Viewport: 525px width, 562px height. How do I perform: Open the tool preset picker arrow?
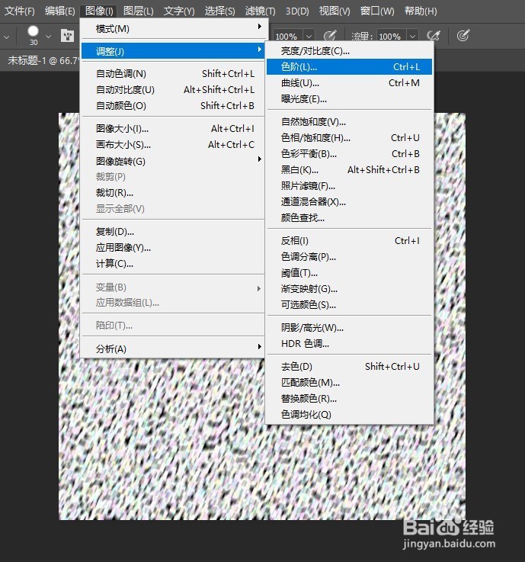click(6, 37)
